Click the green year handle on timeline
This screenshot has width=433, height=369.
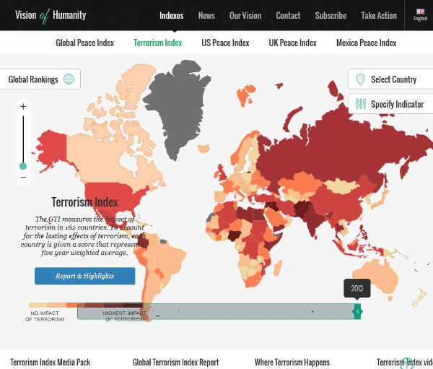pyautogui.click(x=357, y=311)
